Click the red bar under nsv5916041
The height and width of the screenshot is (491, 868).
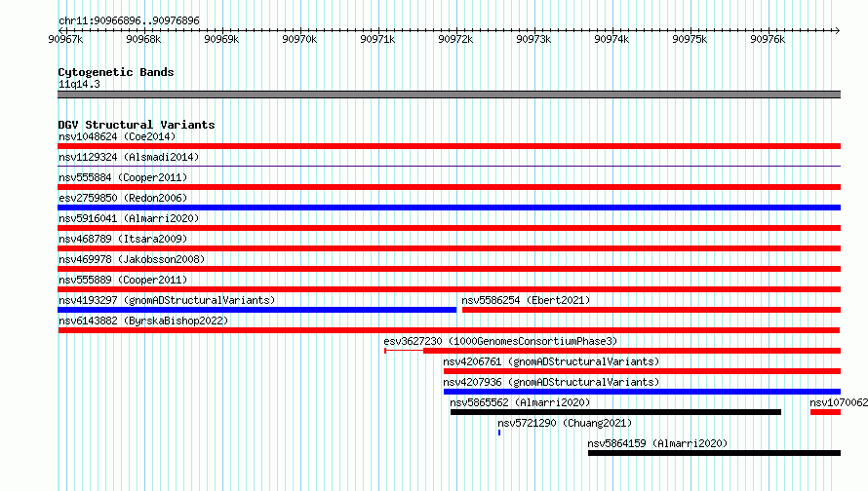coord(449,228)
